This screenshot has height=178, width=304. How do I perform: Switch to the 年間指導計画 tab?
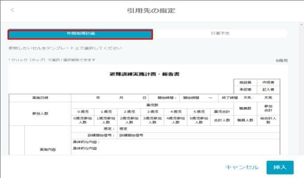coord(80,34)
